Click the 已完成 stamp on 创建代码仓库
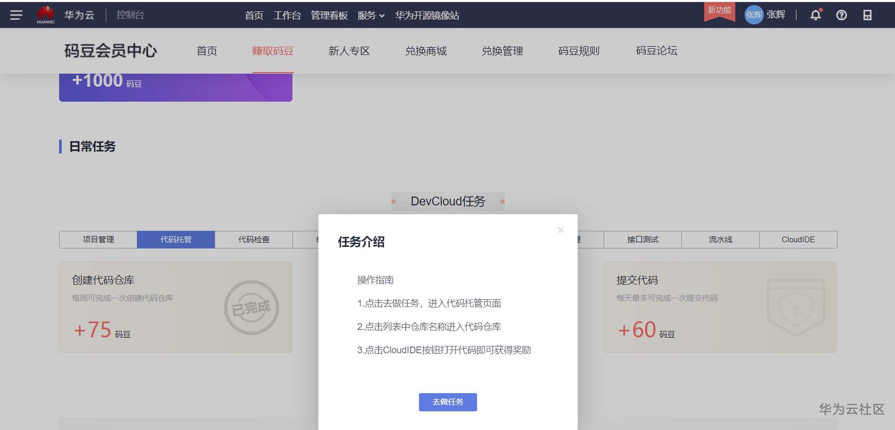Viewport: 895px width, 430px height. tap(251, 308)
